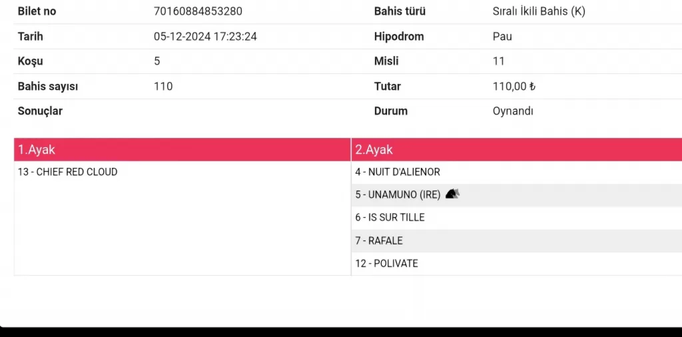This screenshot has height=337, width=682.
Task: Click the bet type Sıralı İkili Bahis (K)
Action: [x=539, y=11]
